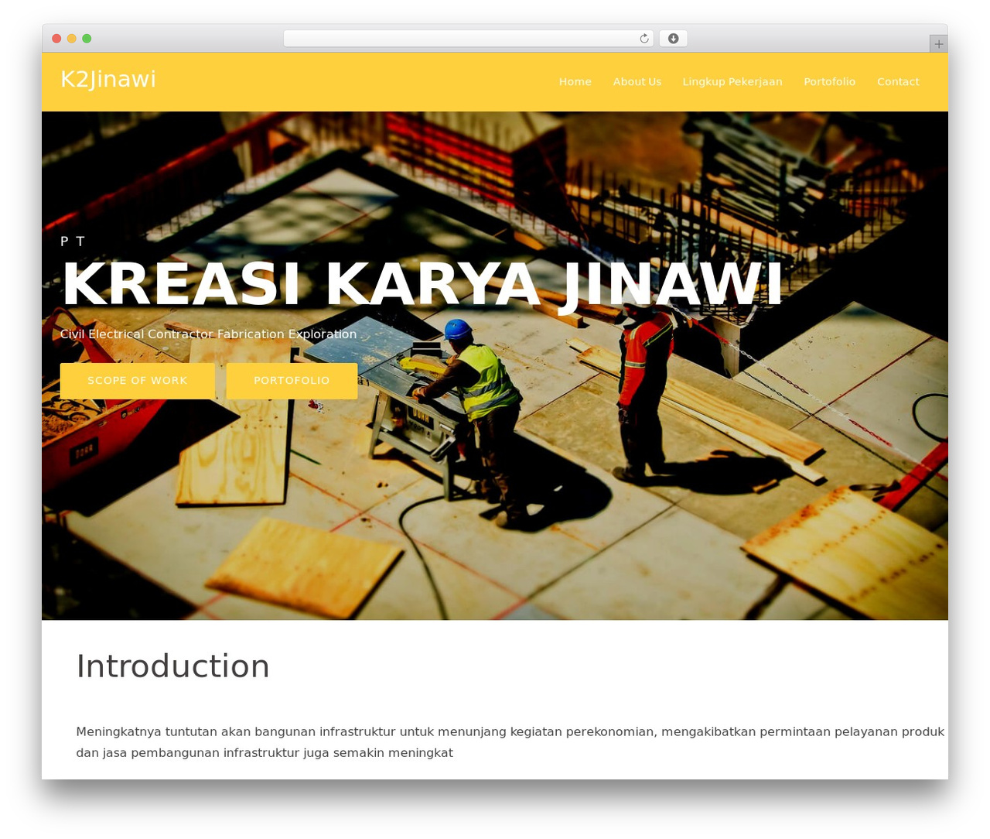
Task: Click the Introduction heading
Action: coord(173,666)
